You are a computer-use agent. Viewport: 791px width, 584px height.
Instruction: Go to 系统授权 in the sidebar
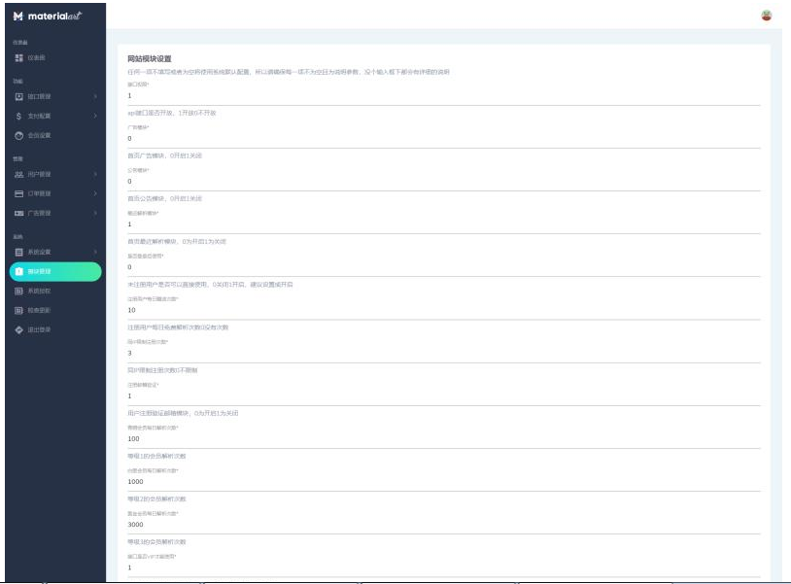point(39,291)
